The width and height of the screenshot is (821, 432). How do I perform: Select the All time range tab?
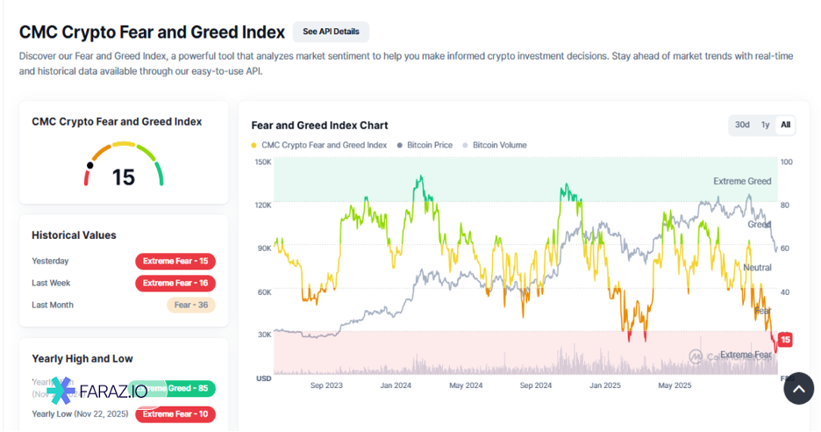coord(786,125)
